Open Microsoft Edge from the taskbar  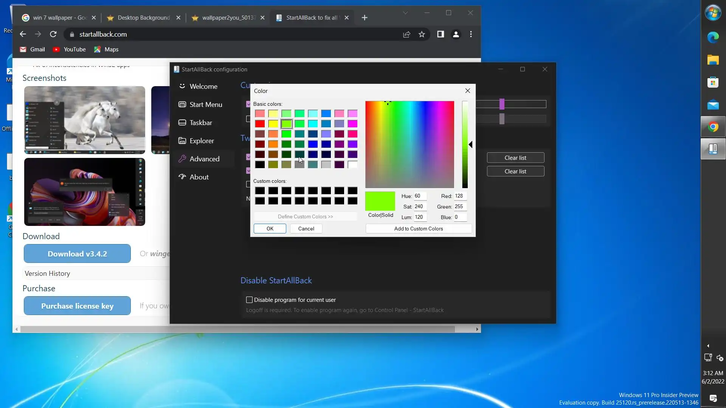(713, 37)
